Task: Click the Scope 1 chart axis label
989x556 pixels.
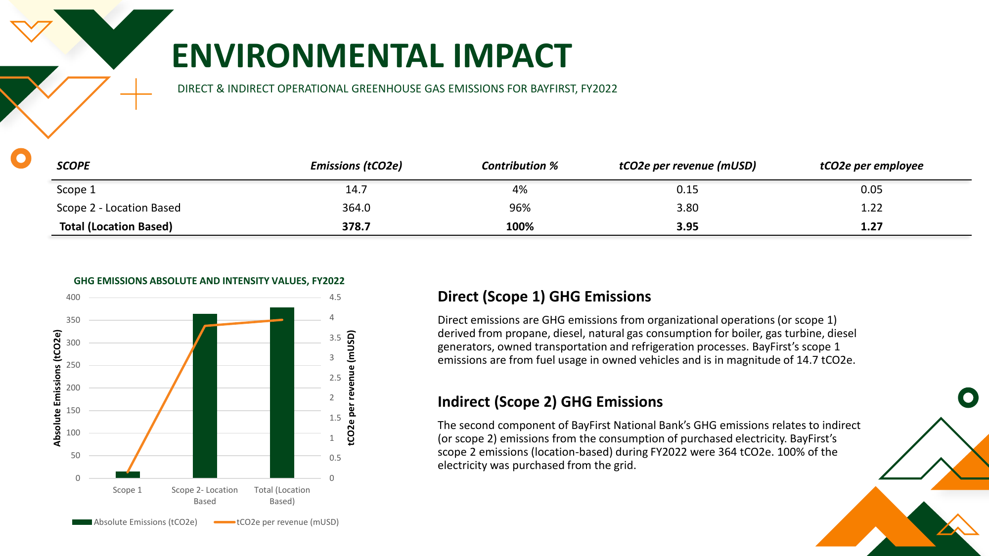Action: click(127, 490)
